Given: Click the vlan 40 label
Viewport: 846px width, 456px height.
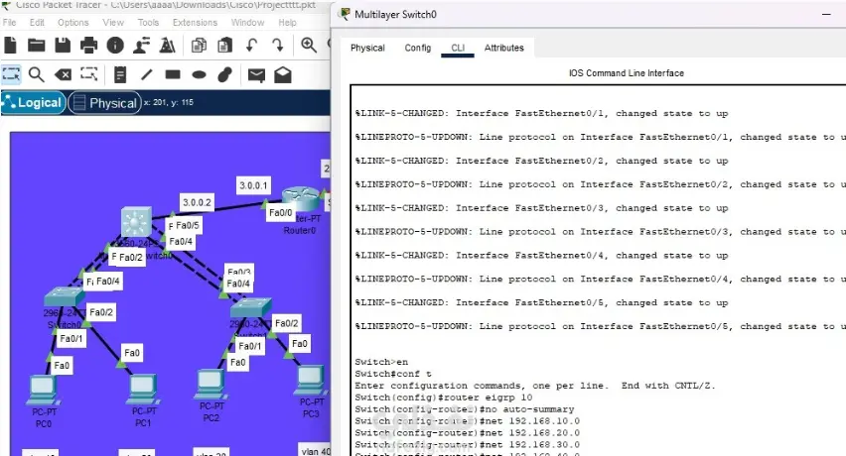Looking at the screenshot, I should [x=314, y=451].
